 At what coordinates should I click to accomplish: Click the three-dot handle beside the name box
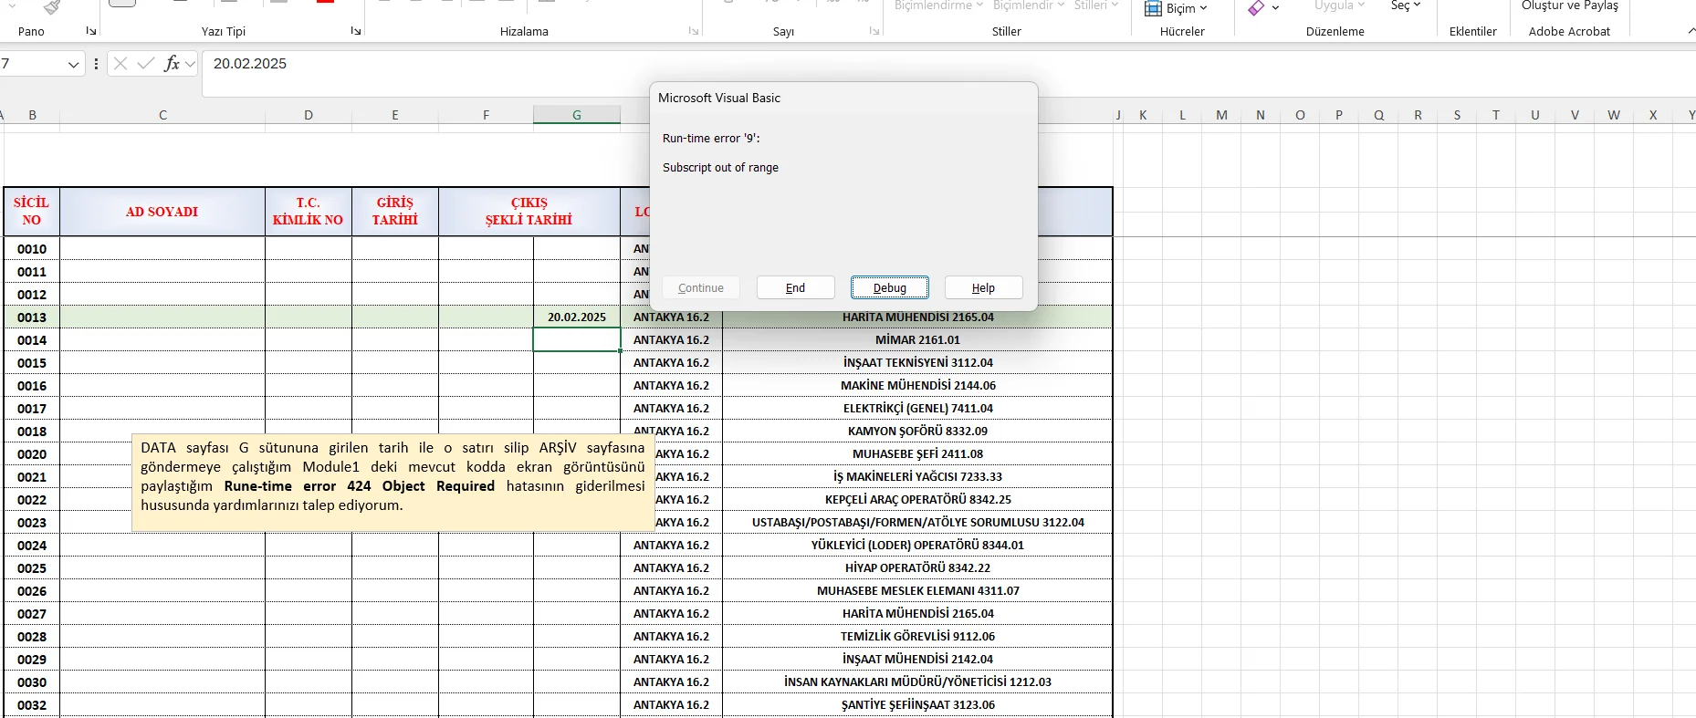coord(96,64)
